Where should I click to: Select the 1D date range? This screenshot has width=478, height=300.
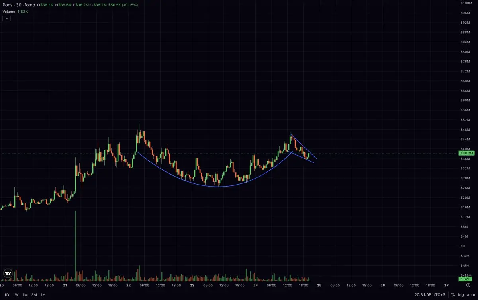click(x=6, y=295)
